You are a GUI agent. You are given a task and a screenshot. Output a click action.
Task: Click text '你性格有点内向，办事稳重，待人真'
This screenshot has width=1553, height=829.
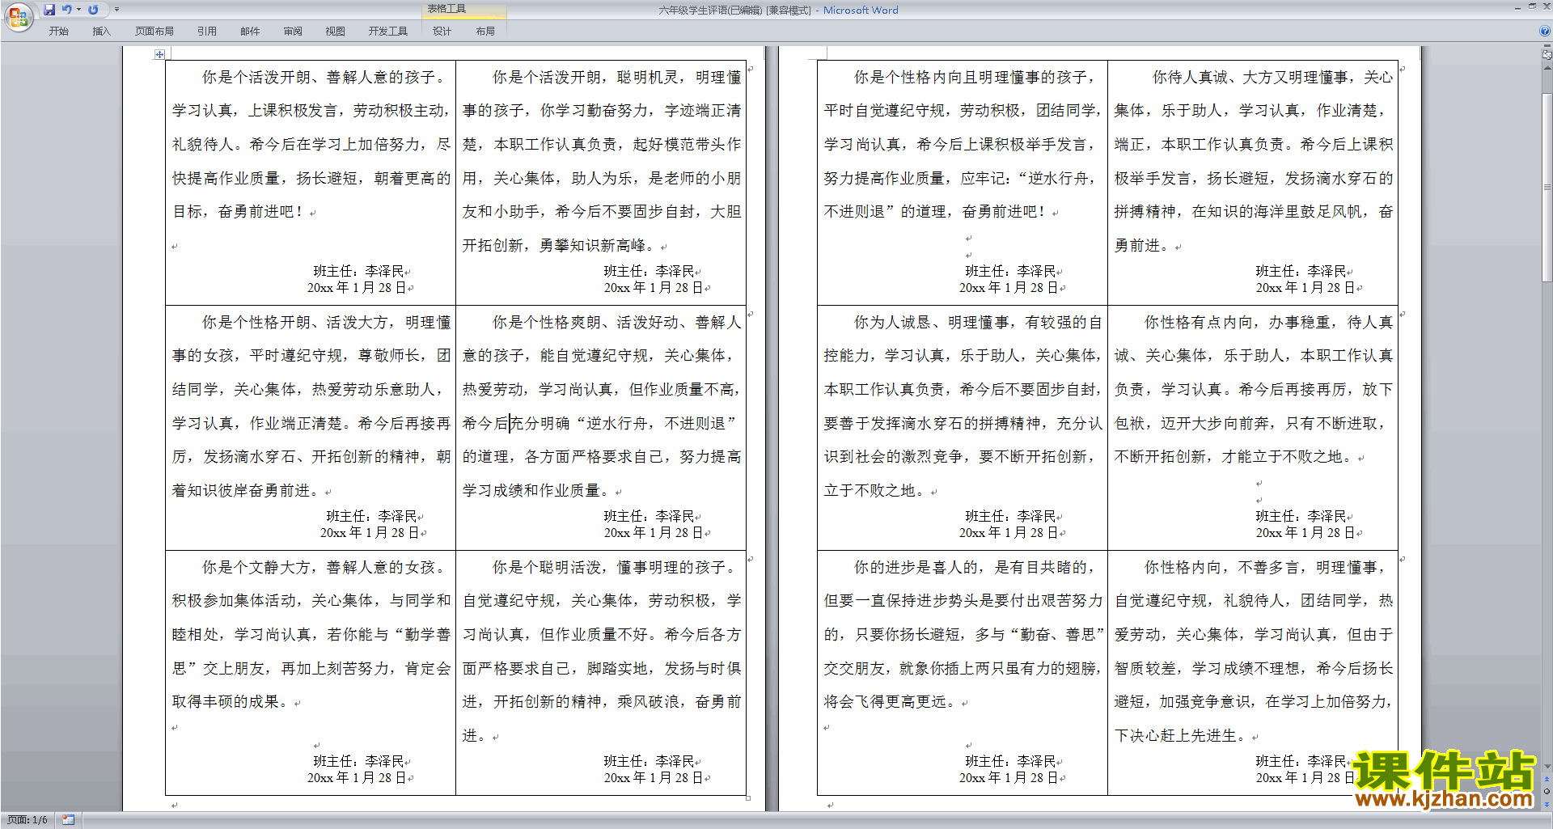(1269, 323)
